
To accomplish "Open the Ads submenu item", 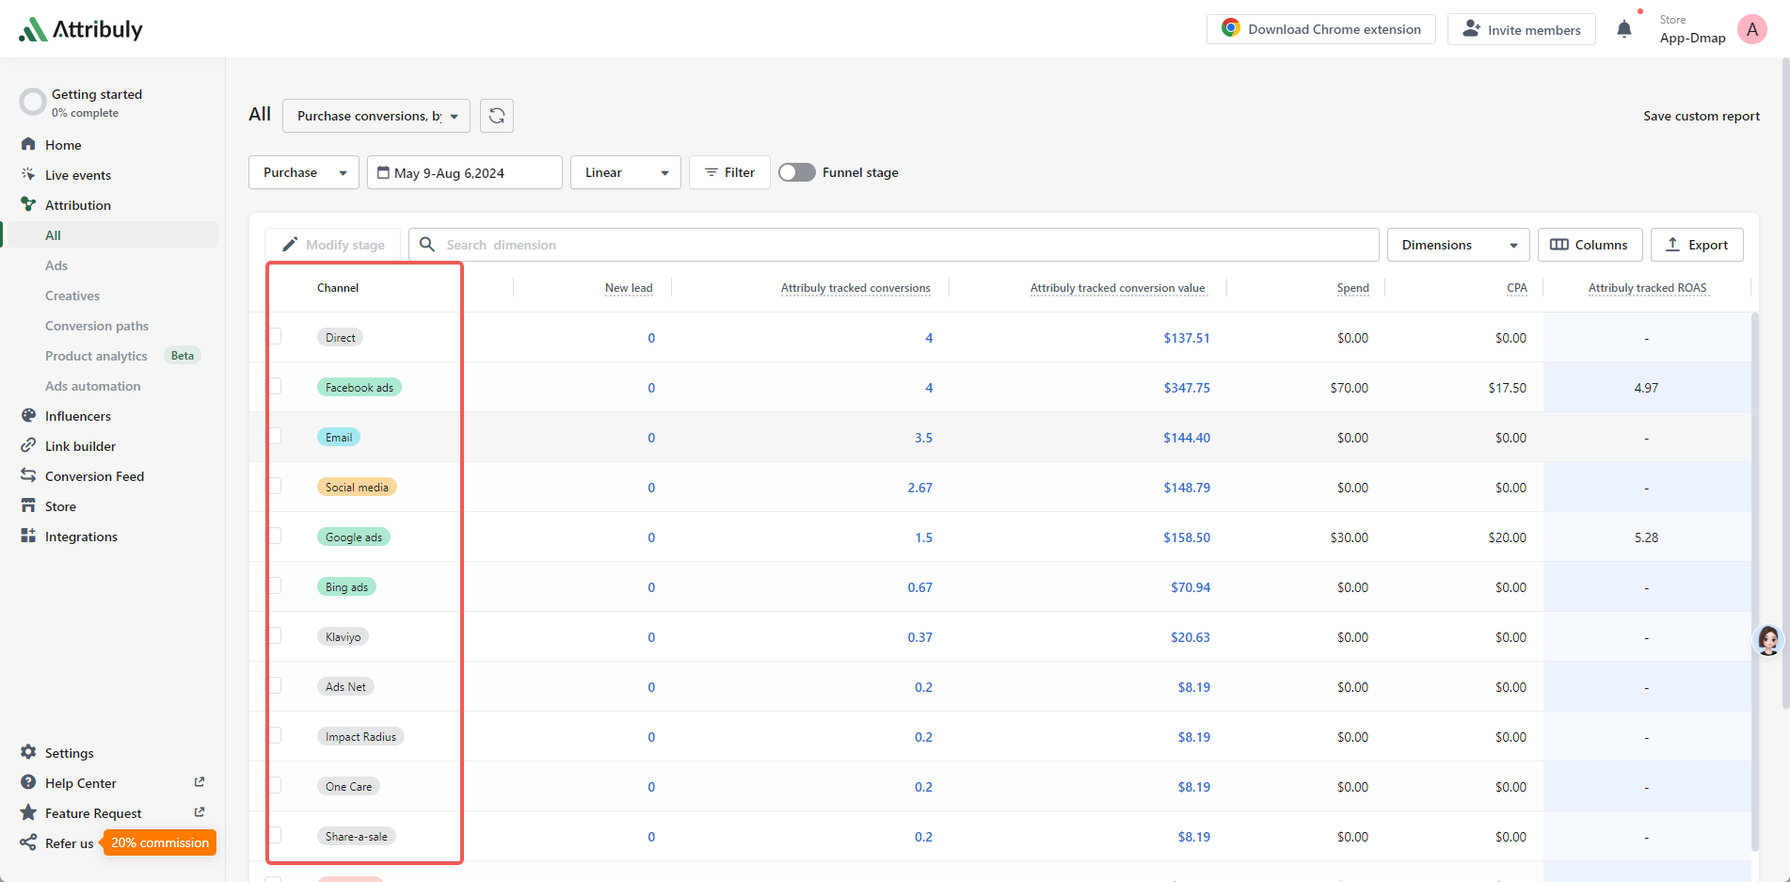I will (x=56, y=265).
